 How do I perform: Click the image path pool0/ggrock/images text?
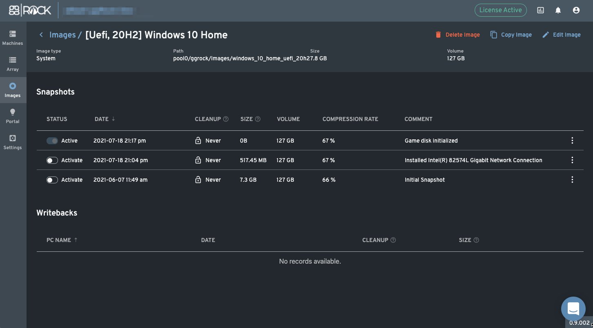(242, 58)
